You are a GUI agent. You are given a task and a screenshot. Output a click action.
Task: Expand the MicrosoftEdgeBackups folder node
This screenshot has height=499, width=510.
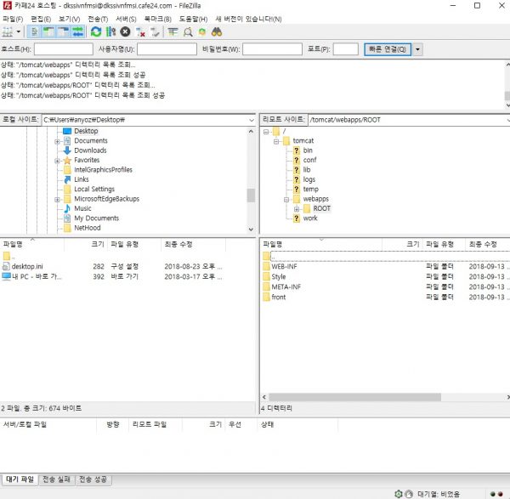coord(57,200)
